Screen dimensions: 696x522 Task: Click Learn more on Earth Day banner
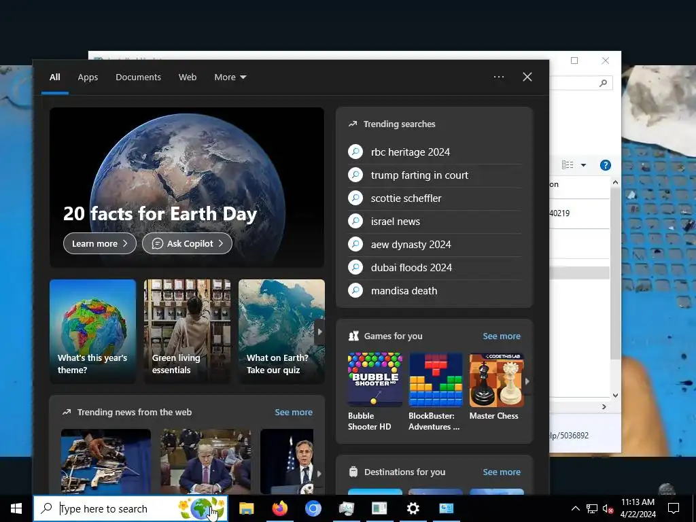point(100,243)
